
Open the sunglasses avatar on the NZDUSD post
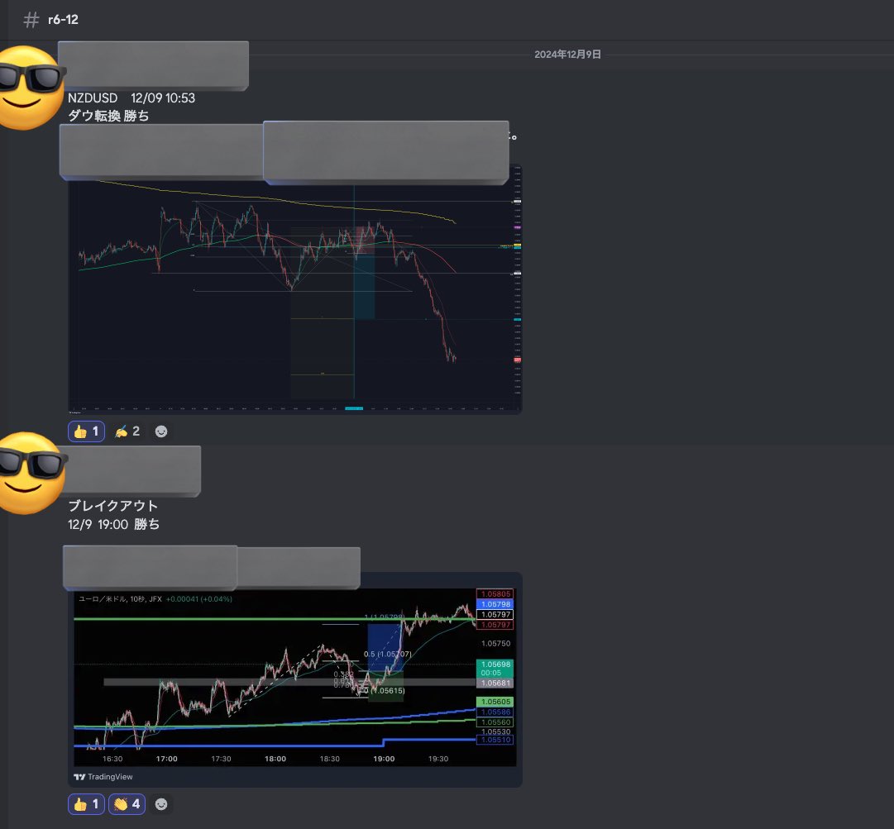31,88
